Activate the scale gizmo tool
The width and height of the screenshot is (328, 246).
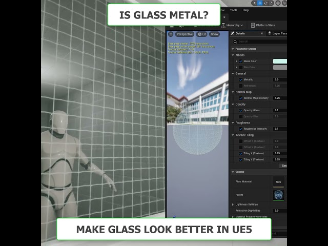pos(271,3)
